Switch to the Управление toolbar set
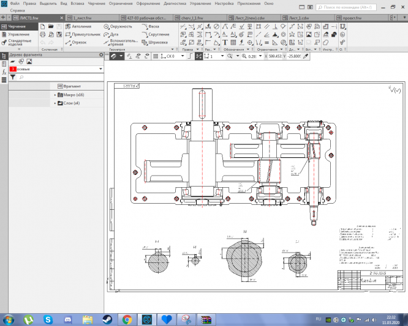 [18, 35]
